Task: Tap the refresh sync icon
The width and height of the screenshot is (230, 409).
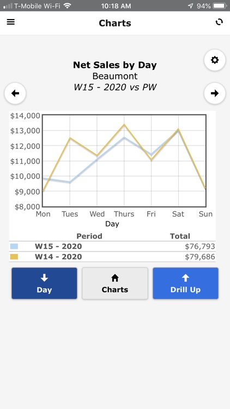Action: pyautogui.click(x=219, y=22)
